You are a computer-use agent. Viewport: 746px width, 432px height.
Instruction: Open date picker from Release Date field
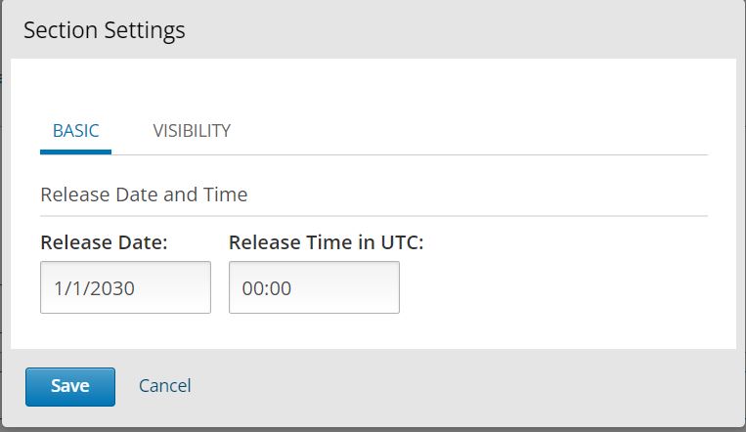(x=125, y=287)
